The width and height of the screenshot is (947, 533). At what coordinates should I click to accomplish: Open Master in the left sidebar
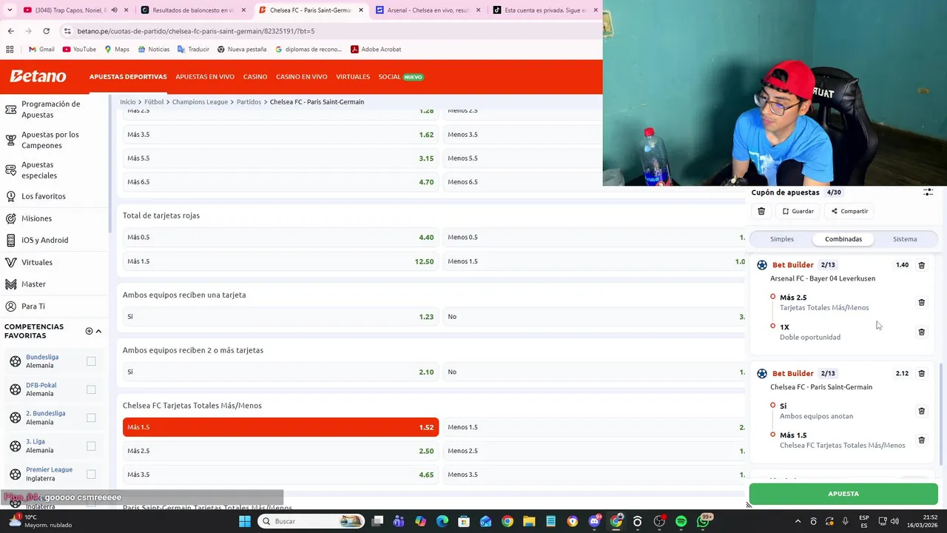coord(33,284)
